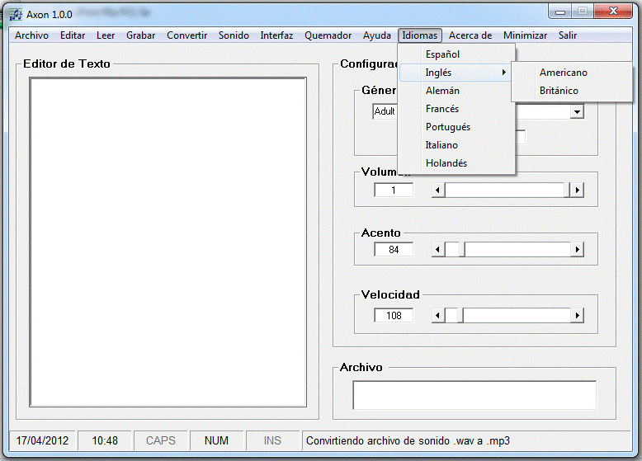Select Holandés language option
The width and height of the screenshot is (642, 461).
[x=446, y=163]
